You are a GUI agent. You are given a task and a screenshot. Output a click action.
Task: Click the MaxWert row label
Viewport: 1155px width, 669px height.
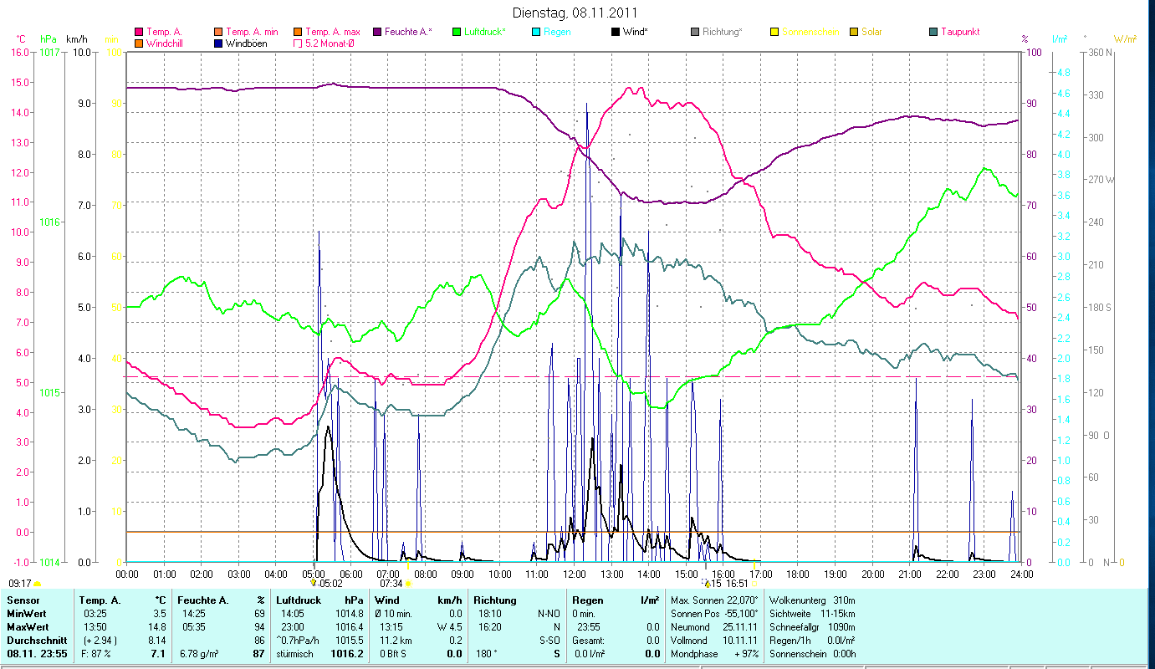[28, 627]
